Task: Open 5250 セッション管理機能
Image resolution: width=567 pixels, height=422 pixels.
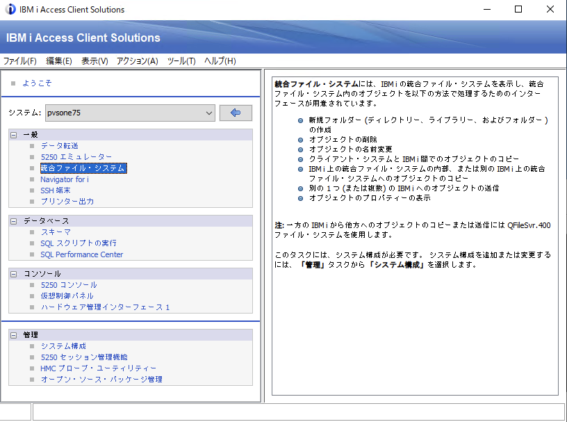Action: click(84, 357)
